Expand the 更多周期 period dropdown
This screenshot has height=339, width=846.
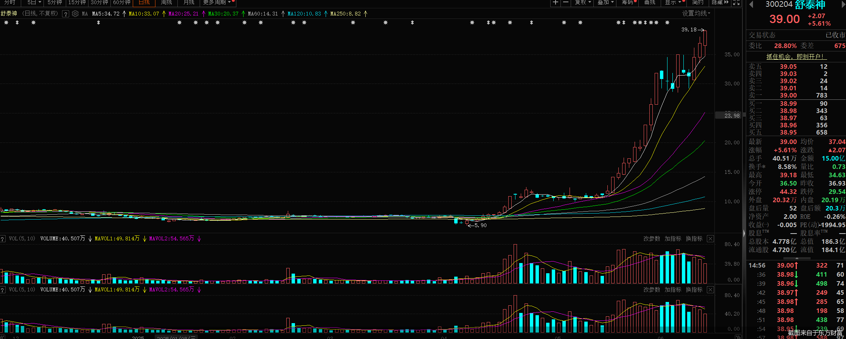click(x=217, y=3)
